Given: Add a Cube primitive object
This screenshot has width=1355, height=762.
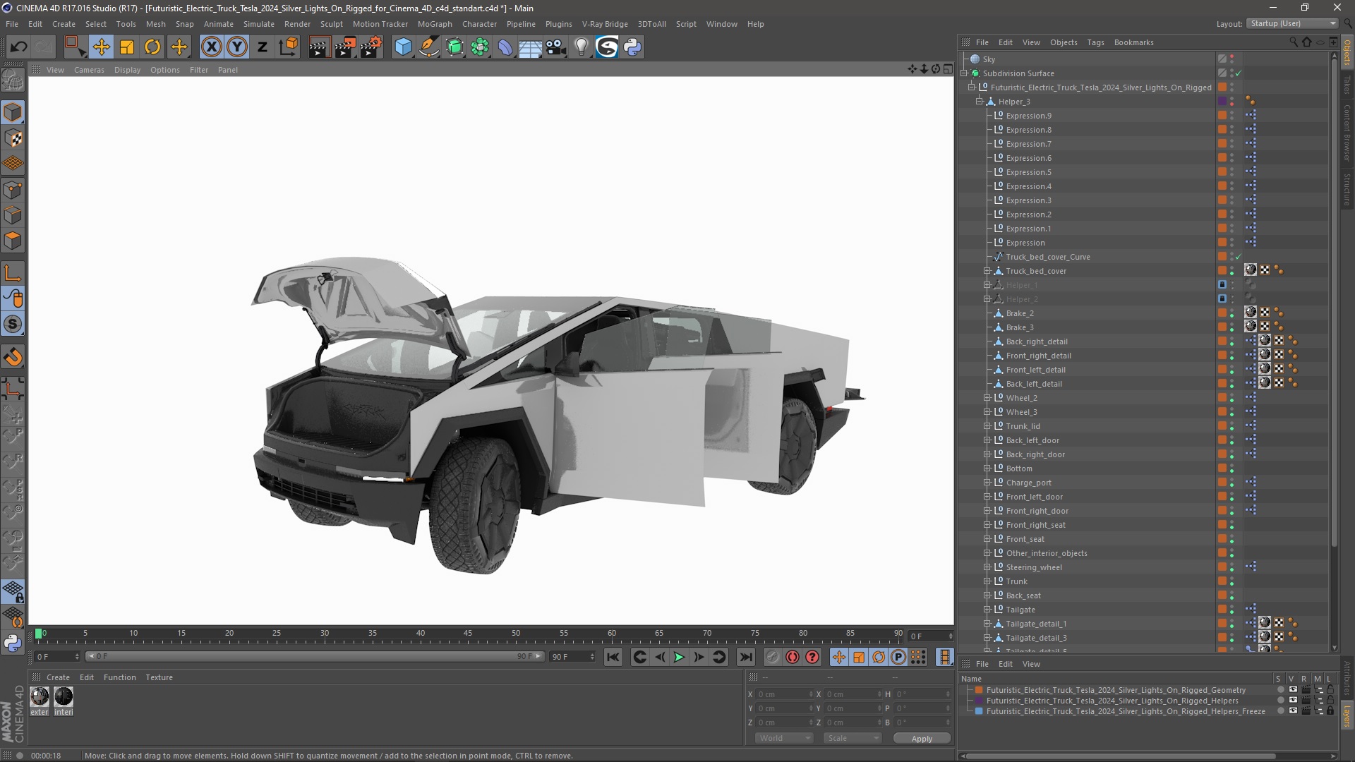Looking at the screenshot, I should point(403,47).
